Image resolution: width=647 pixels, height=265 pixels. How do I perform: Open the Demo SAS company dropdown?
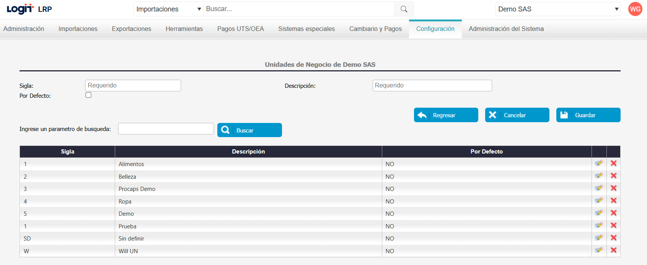point(558,9)
